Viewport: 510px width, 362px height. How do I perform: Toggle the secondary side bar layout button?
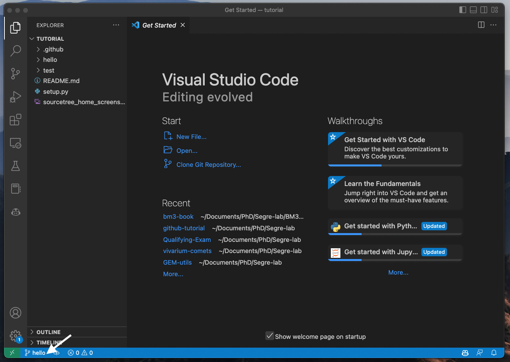484,10
